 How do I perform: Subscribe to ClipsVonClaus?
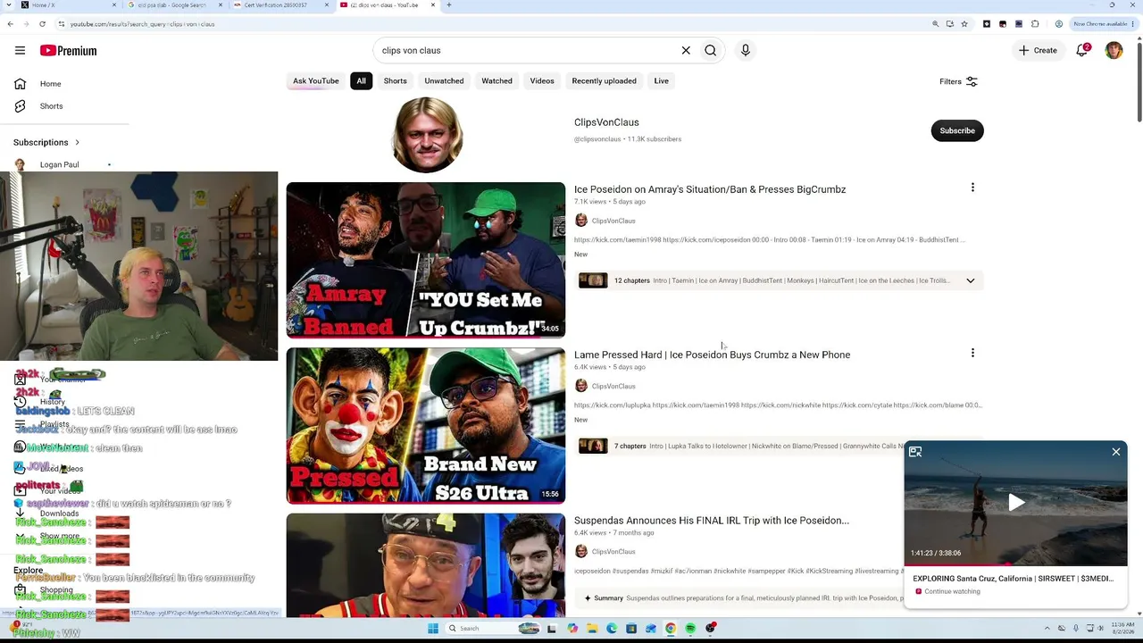957,130
